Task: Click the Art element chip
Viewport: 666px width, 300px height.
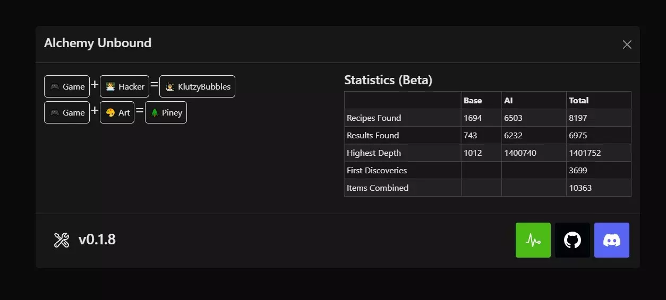Action: pos(117,112)
